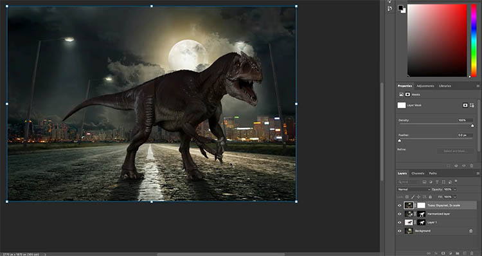This screenshot has height=256, width=482.
Task: Click the layer mask button beside Layer Mask
Action: tap(465, 105)
